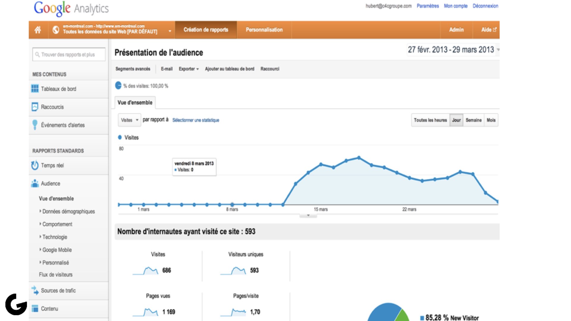Open Vue d'ensemble in the sidebar
This screenshot has height=321, width=571.
(x=56, y=199)
